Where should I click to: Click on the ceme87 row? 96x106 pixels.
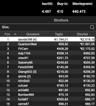click(47, 104)
